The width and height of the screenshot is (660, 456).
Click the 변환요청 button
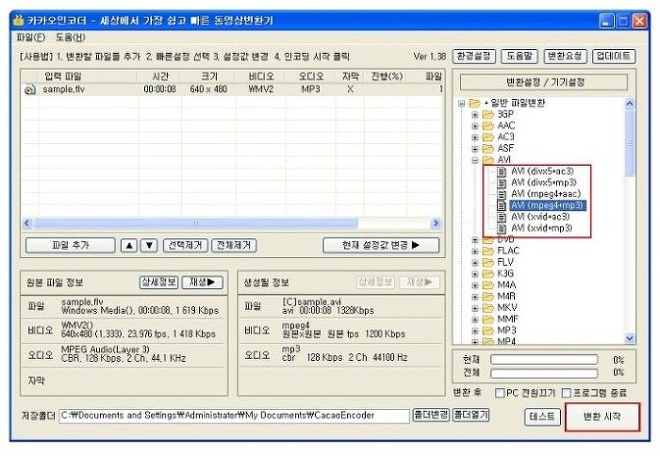(565, 56)
